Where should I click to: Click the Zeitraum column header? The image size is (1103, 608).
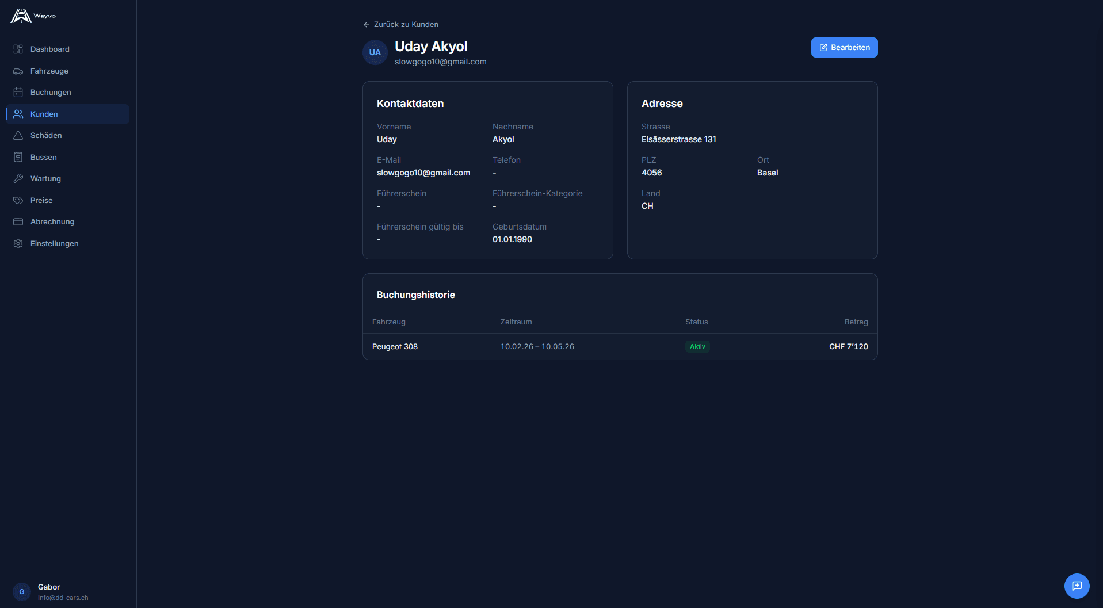click(516, 322)
